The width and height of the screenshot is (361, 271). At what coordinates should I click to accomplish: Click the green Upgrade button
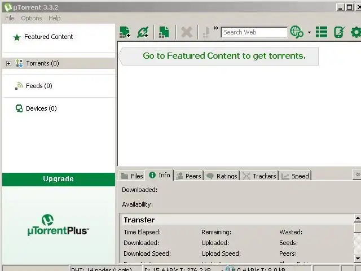59,179
